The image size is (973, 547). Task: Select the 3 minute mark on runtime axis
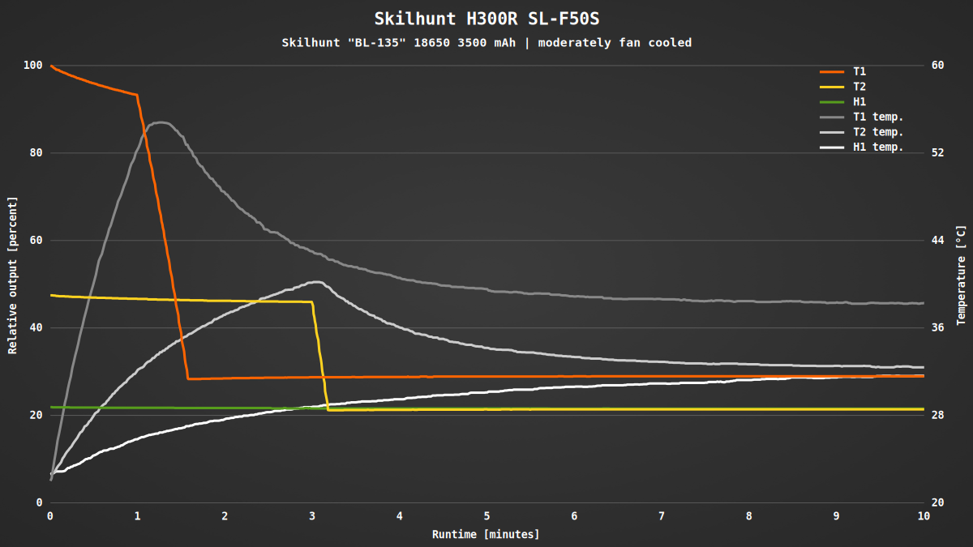312,515
